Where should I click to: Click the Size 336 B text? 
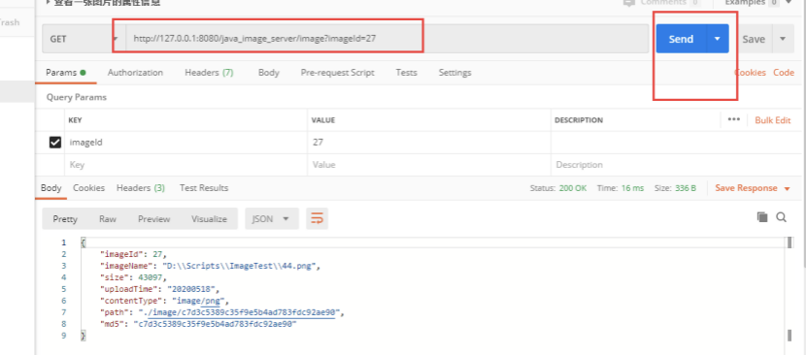tap(675, 188)
